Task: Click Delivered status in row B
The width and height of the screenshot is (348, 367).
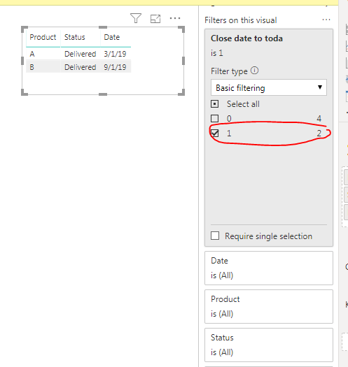Action: [x=81, y=67]
